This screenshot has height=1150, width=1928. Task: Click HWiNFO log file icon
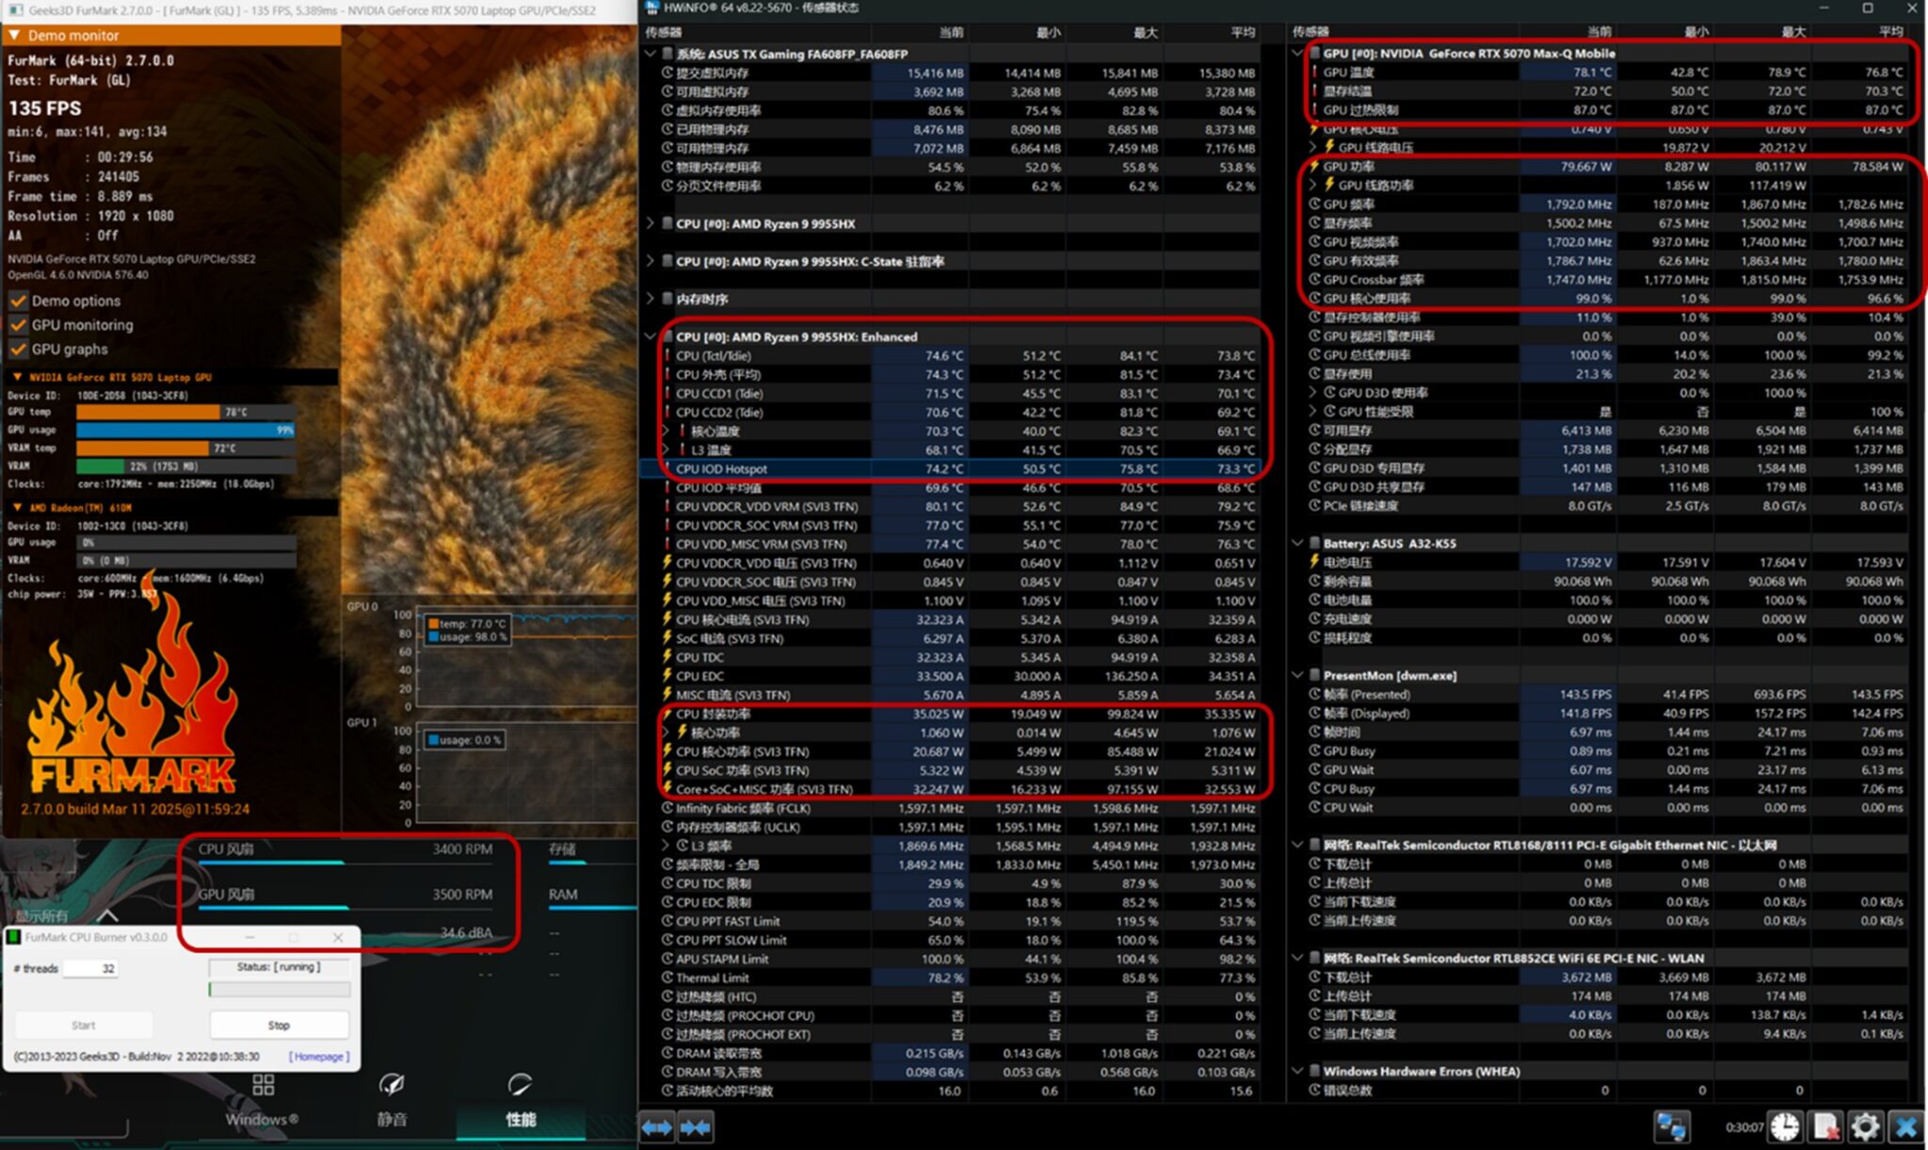(x=1825, y=1126)
